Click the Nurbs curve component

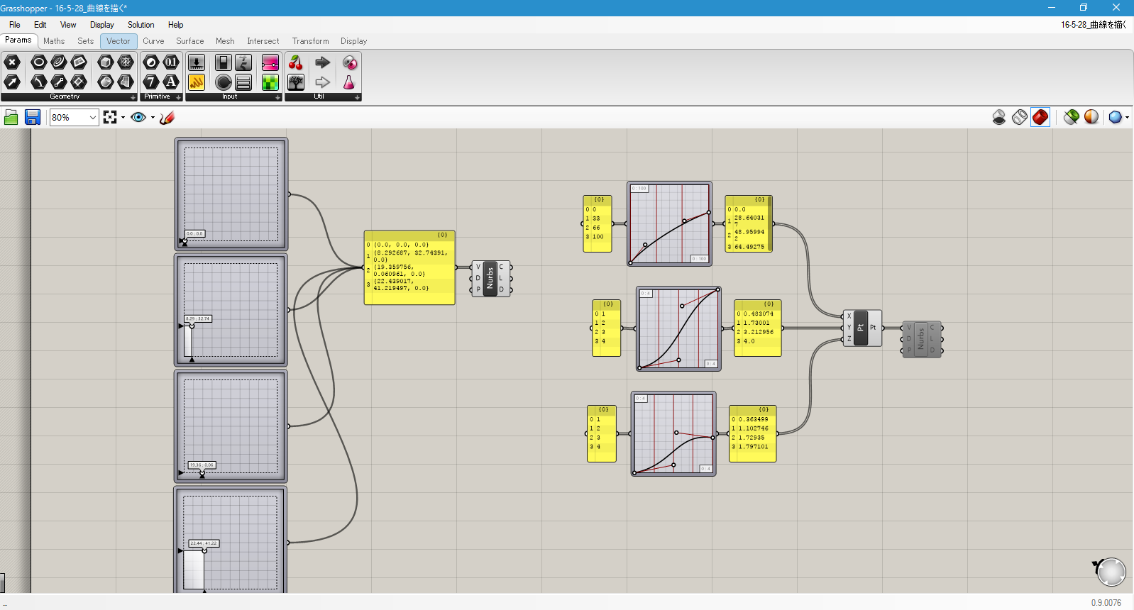490,278
